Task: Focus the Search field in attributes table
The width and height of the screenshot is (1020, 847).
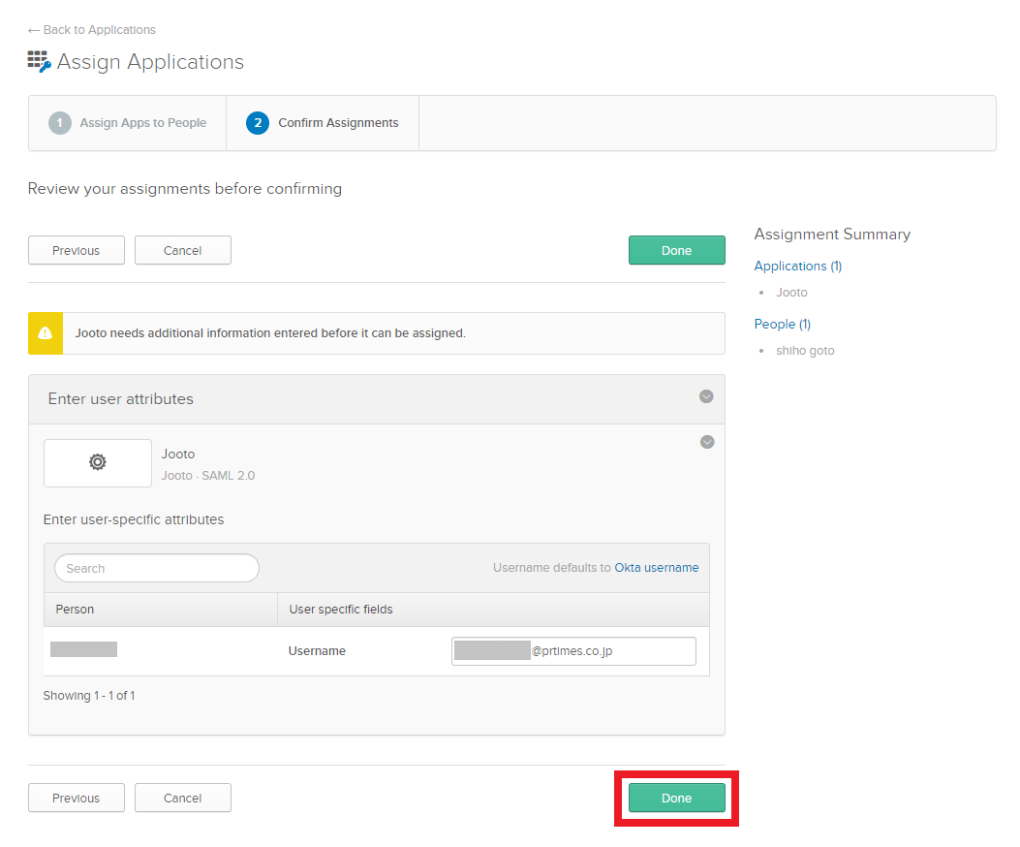Action: (x=157, y=568)
